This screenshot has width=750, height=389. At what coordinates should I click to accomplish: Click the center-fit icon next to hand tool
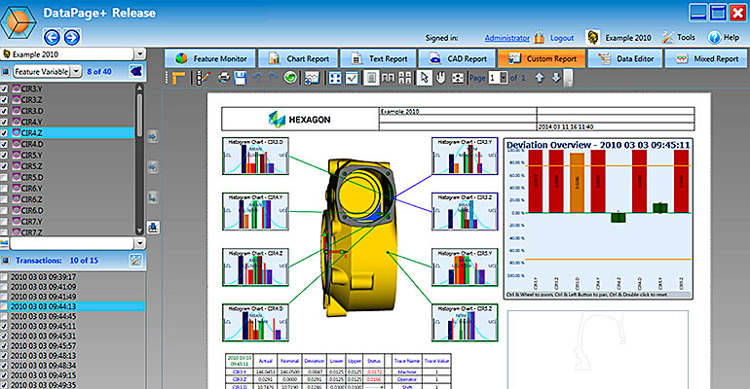tap(458, 78)
